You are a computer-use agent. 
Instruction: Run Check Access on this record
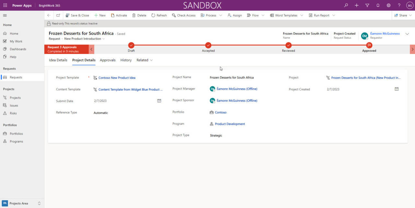(184, 15)
